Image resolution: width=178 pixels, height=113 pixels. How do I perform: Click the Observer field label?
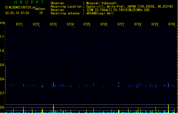coord(57,3)
